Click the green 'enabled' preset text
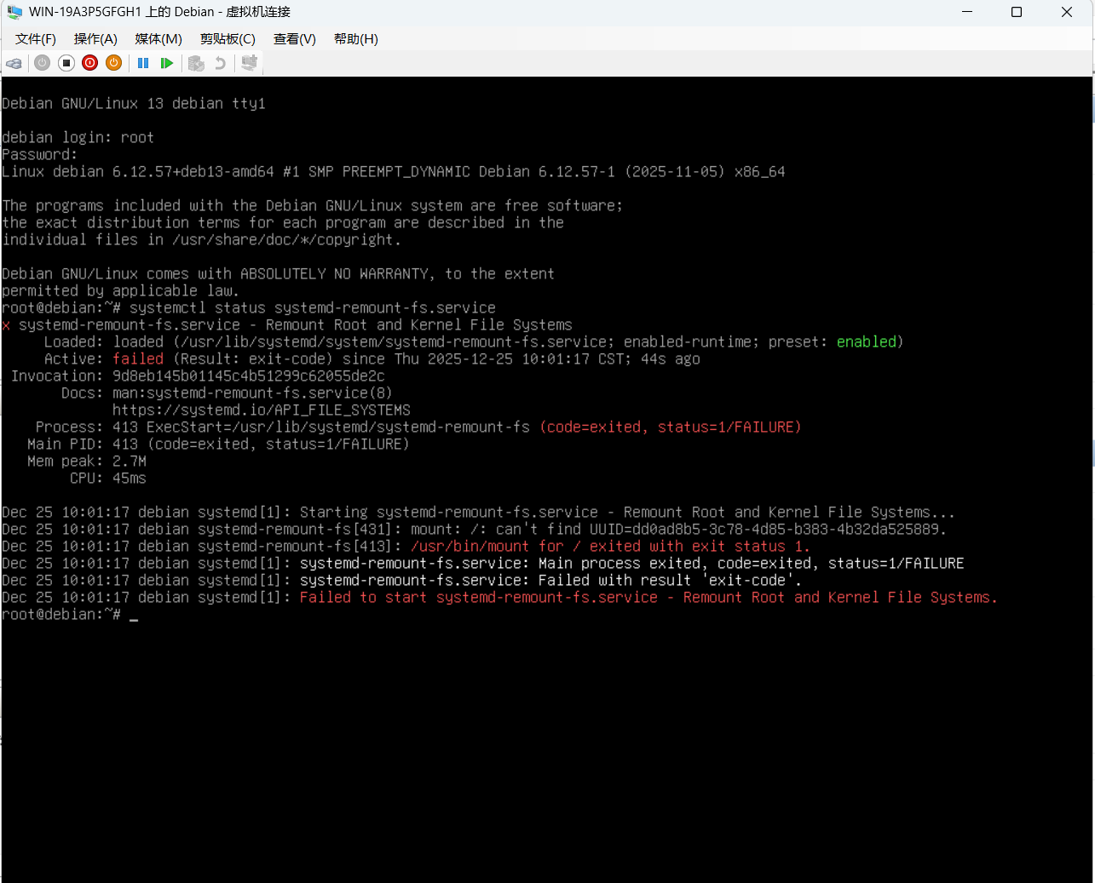Viewport: 1095px width, 883px height. point(867,342)
